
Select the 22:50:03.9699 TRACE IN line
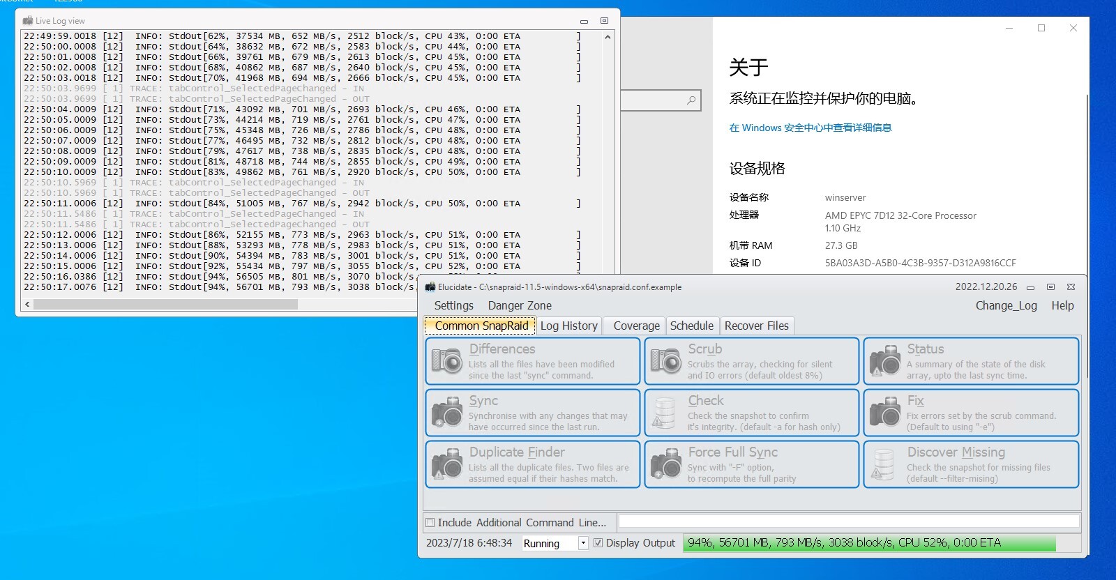194,89
